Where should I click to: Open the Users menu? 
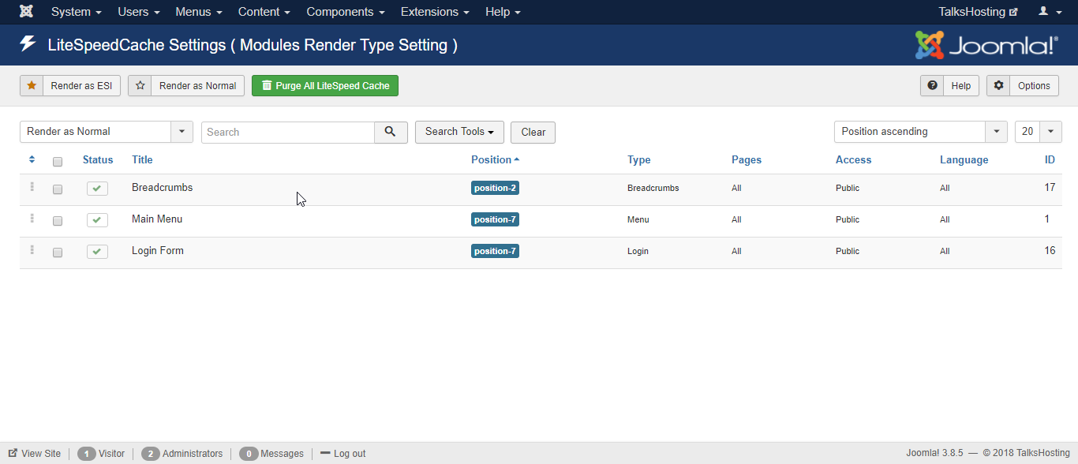pos(139,12)
